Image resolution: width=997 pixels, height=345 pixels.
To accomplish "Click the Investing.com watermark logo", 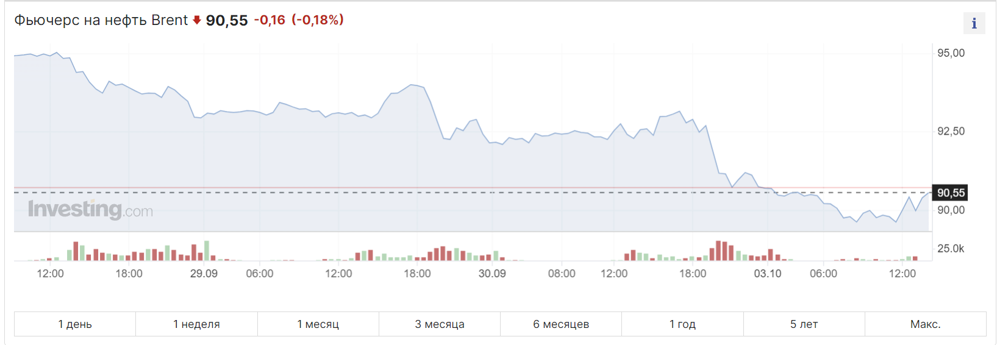I will coord(90,209).
